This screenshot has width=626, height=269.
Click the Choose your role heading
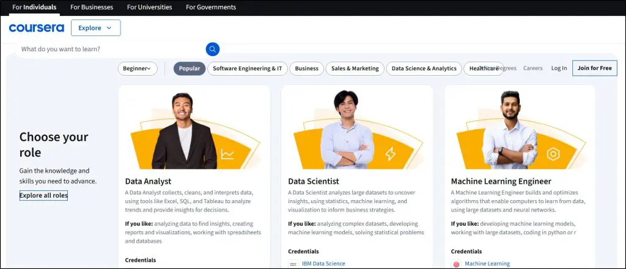tap(54, 145)
